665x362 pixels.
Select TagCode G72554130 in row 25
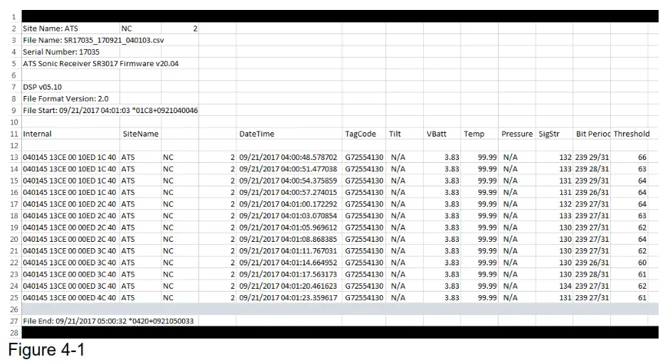(x=364, y=297)
